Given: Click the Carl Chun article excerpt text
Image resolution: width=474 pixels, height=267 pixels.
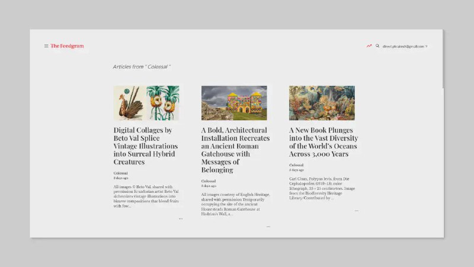Looking at the screenshot, I should tap(322, 188).
